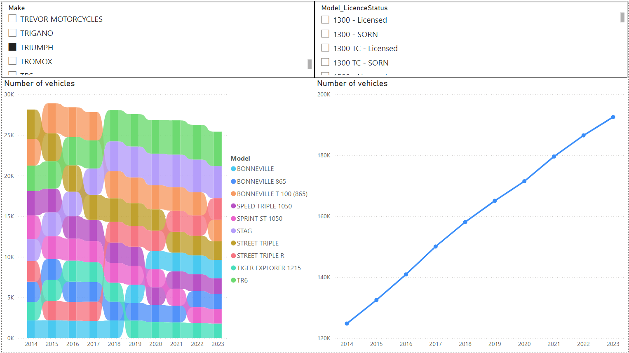Click the 2023 data point on line chart

pos(613,117)
